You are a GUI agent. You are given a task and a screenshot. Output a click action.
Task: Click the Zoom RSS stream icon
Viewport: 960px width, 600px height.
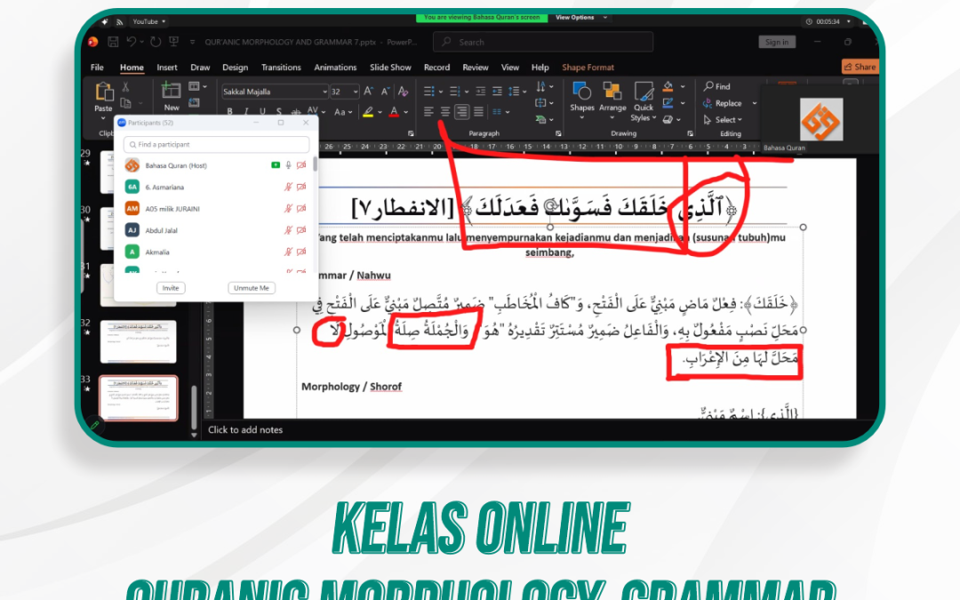coord(119,22)
